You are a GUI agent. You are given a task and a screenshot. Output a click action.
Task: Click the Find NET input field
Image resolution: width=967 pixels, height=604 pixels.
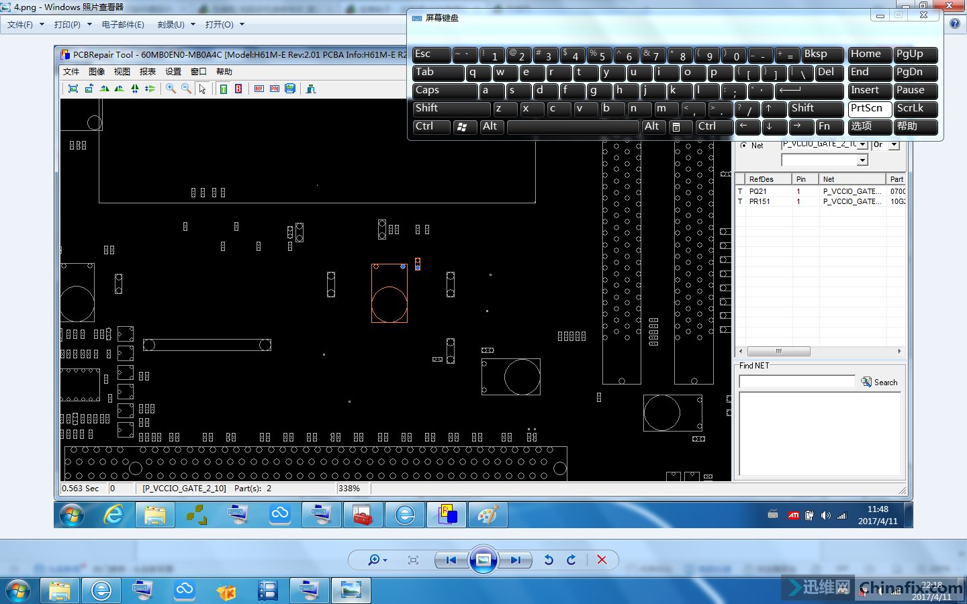click(796, 382)
